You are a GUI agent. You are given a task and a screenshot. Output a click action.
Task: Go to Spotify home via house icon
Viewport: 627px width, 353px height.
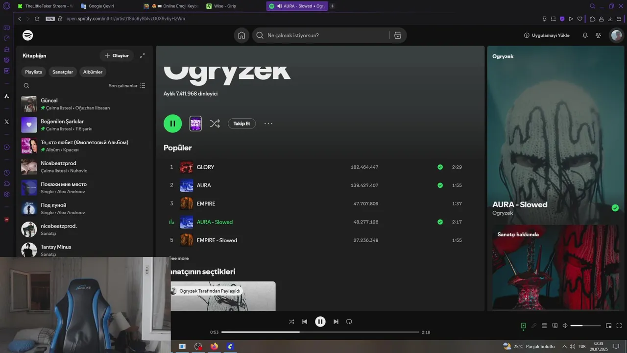coord(241,35)
